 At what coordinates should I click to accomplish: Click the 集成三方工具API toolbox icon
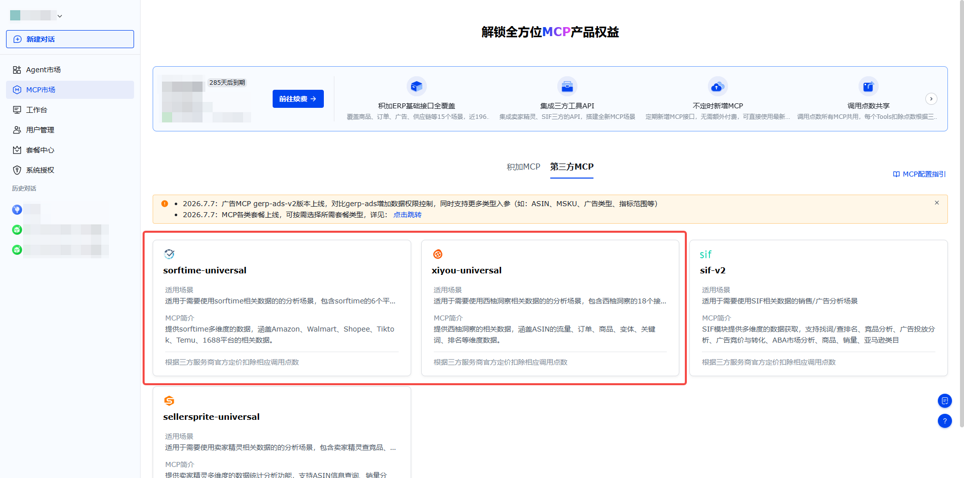567,87
